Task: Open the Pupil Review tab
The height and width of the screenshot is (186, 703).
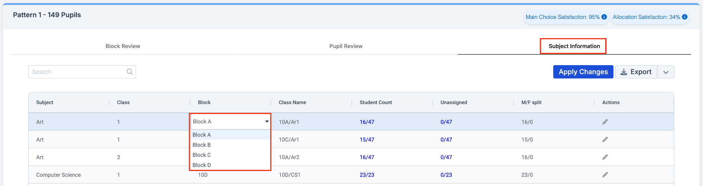Action: pyautogui.click(x=346, y=46)
